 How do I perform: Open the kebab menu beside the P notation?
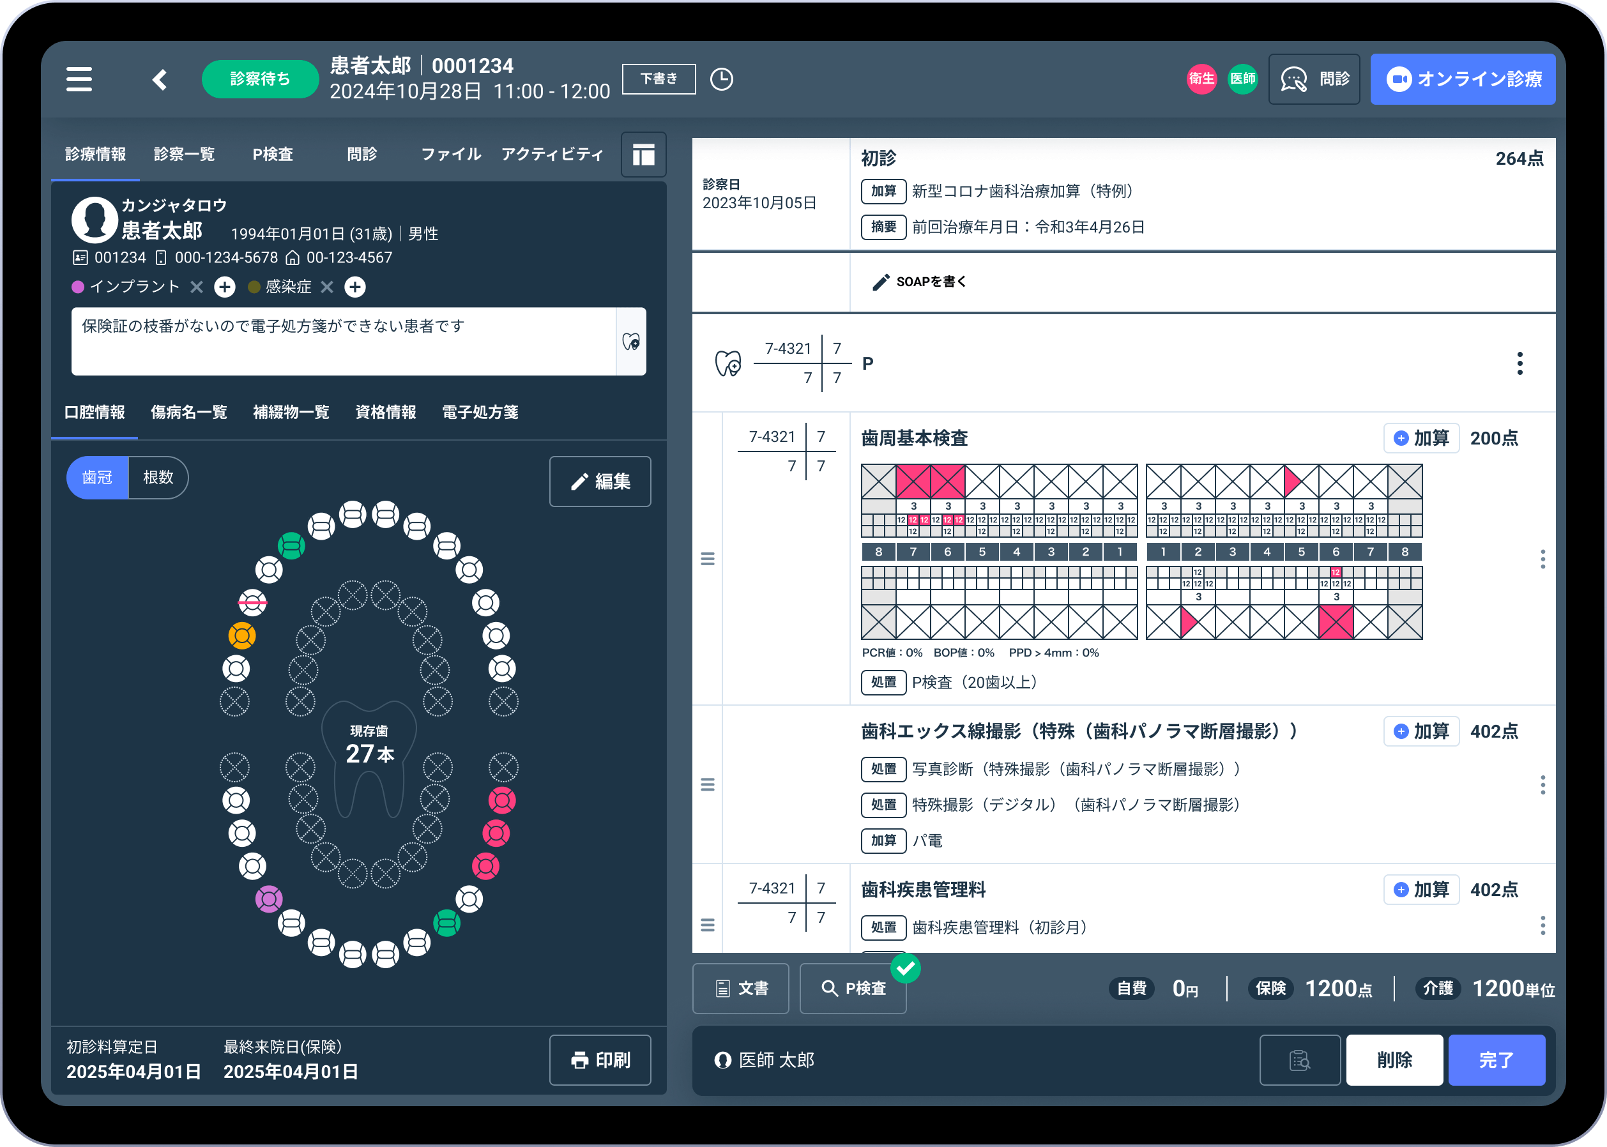pos(1519,363)
